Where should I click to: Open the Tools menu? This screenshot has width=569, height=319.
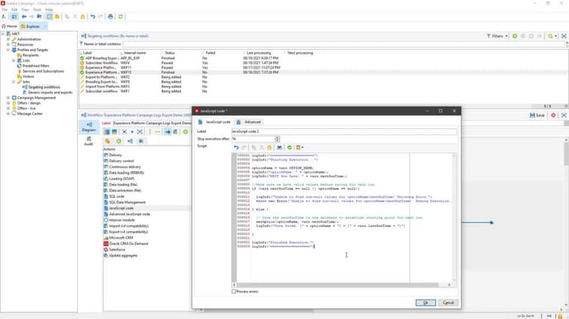[36, 9]
